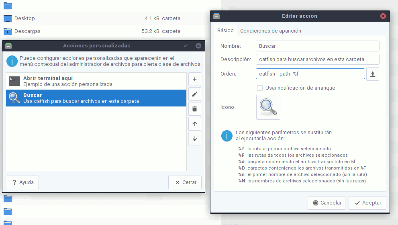Open the Descargas folder row
Image resolution: width=398 pixels, height=225 pixels.
pyautogui.click(x=27, y=31)
